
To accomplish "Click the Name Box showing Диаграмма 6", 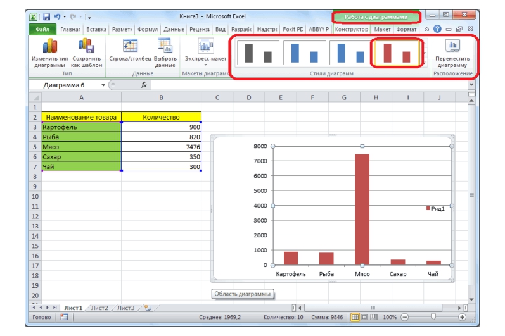I will pos(65,85).
